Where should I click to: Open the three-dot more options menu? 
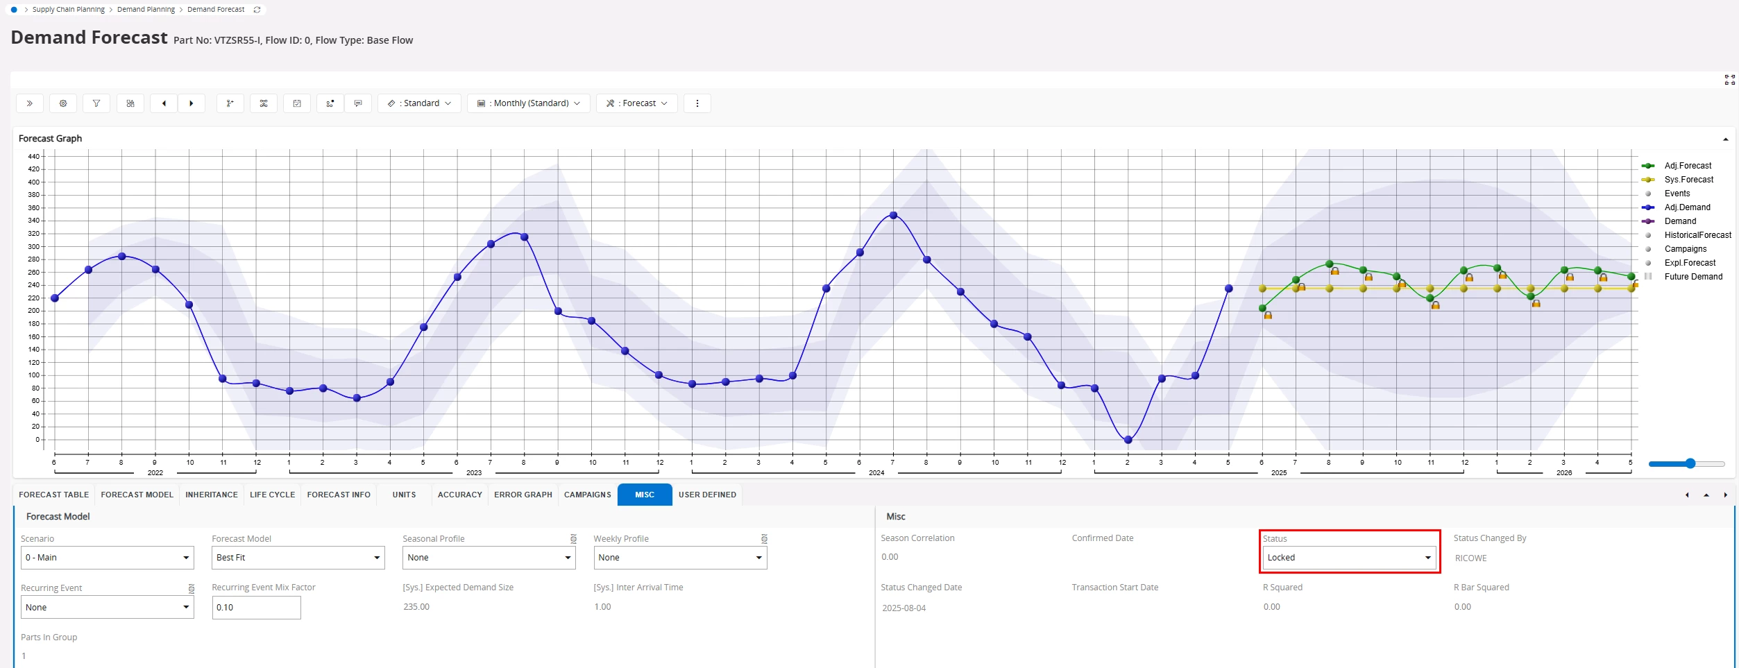pyautogui.click(x=697, y=103)
